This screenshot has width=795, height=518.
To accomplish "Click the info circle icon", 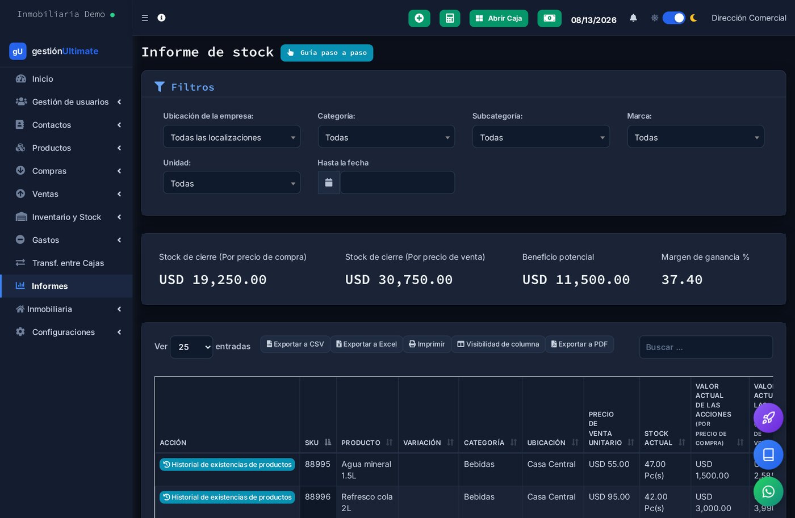I will coord(161,18).
